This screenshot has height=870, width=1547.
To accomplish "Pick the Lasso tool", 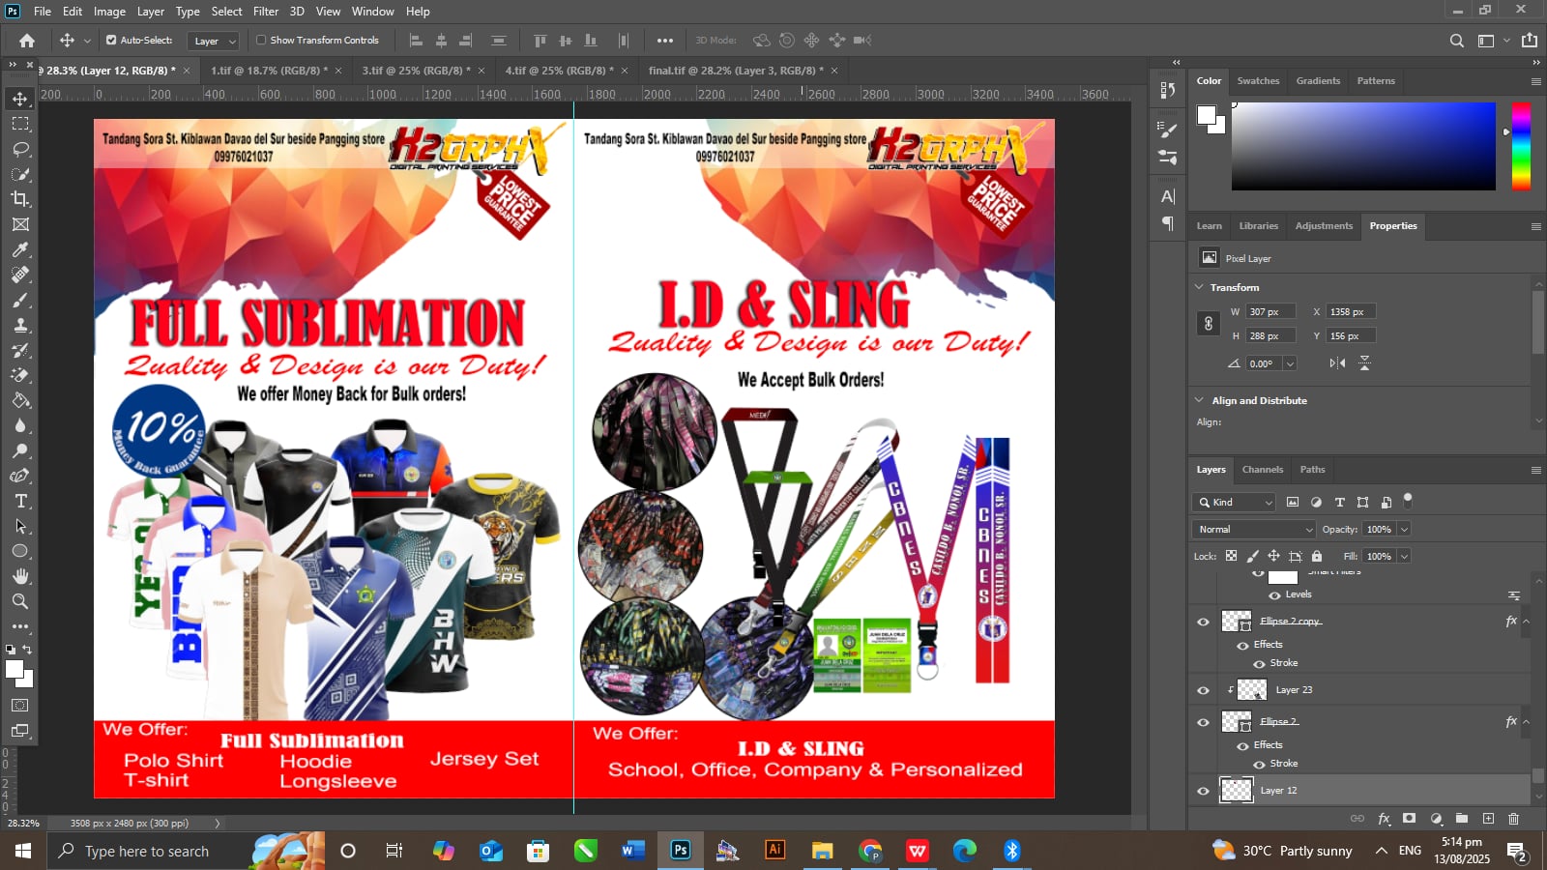I will [19, 149].
